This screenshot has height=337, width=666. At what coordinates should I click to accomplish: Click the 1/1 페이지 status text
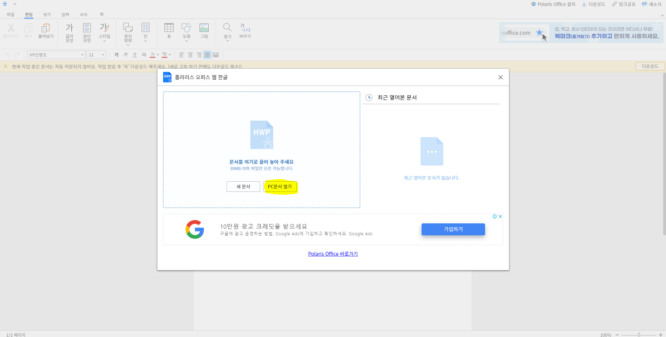[x=16, y=335]
